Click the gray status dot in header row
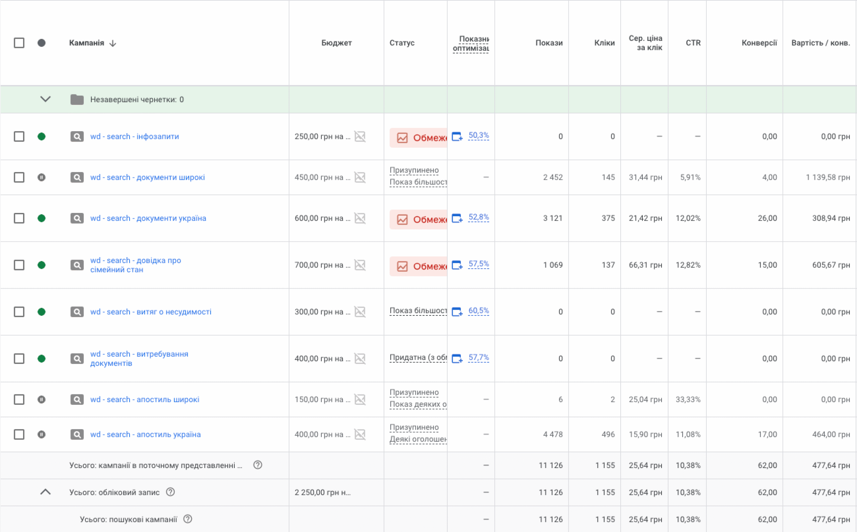 tap(42, 43)
